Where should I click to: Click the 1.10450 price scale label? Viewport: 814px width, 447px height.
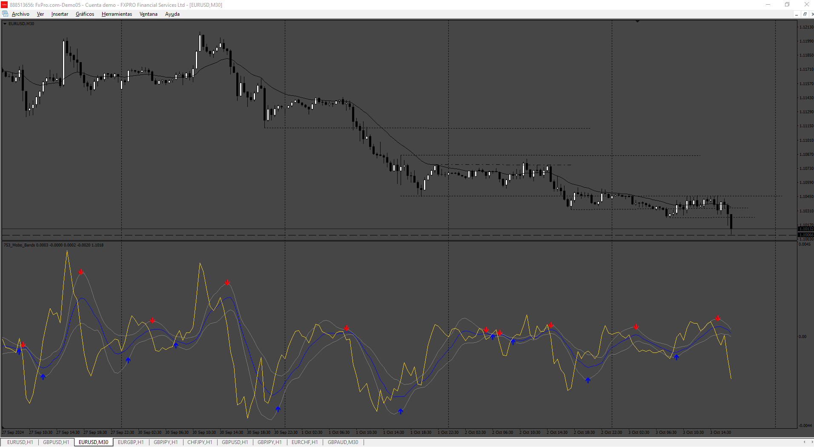click(806, 197)
